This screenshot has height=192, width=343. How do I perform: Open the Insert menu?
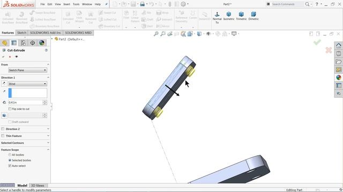[x=66, y=4]
